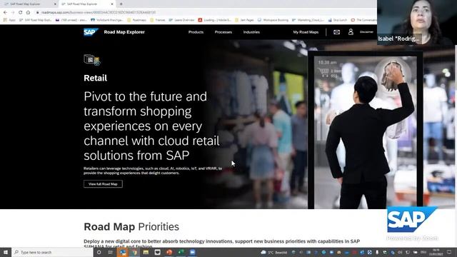Open the Industries menu

point(251,32)
